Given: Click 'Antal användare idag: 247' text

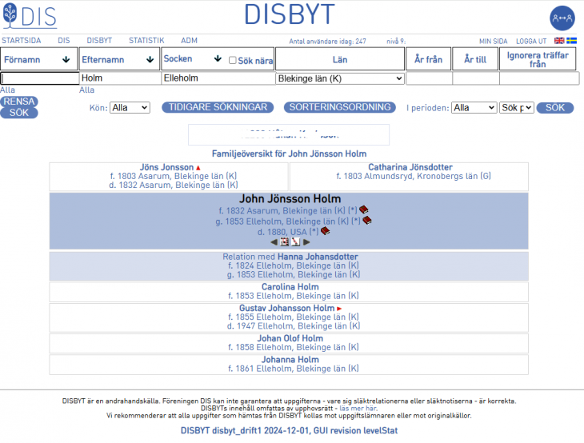Looking at the screenshot, I should pos(327,42).
